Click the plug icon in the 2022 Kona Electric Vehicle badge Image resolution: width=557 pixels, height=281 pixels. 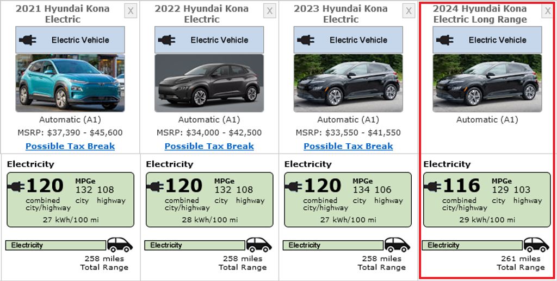coord(167,40)
